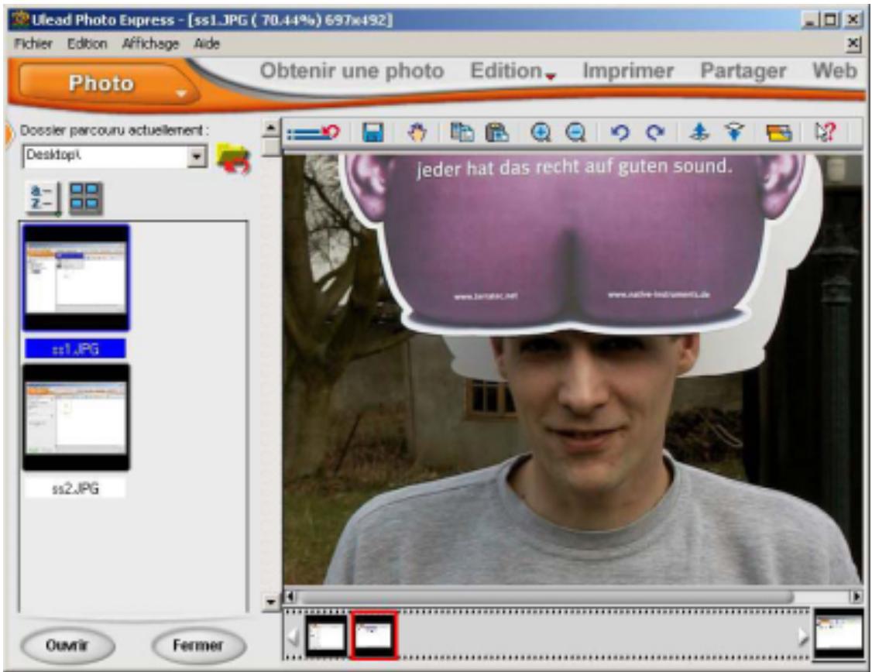The image size is (872, 672).
Task: Save the photo with the floppy disk icon
Action: pos(372,132)
